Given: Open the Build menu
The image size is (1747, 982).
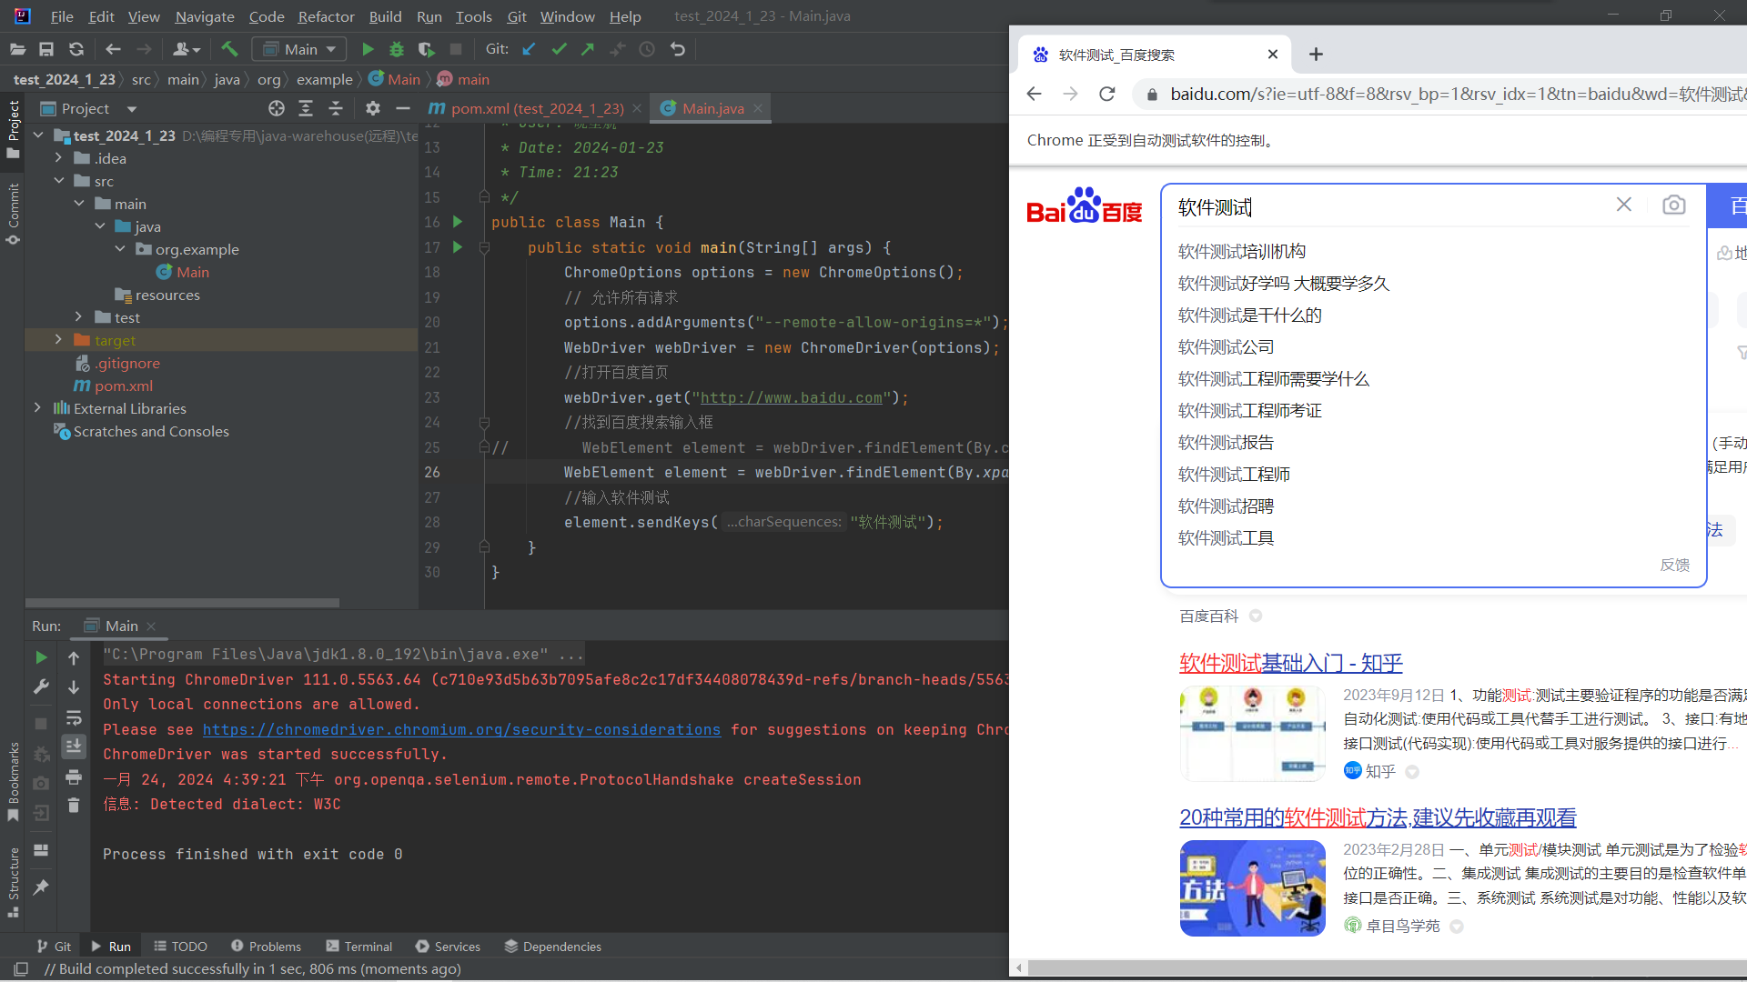Looking at the screenshot, I should [385, 16].
